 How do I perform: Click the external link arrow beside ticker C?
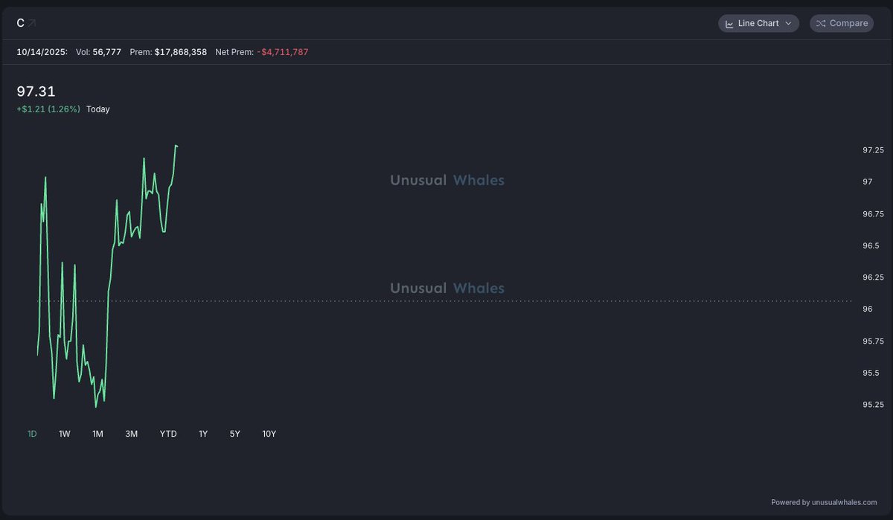click(x=32, y=23)
